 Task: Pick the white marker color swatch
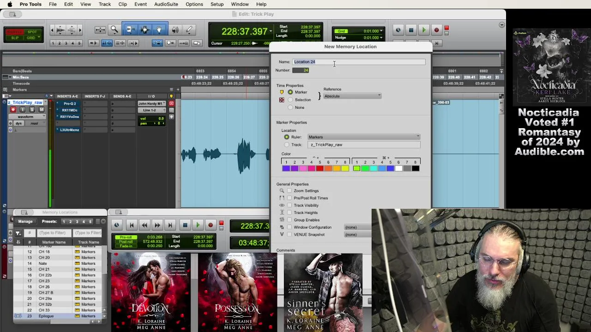click(x=399, y=169)
